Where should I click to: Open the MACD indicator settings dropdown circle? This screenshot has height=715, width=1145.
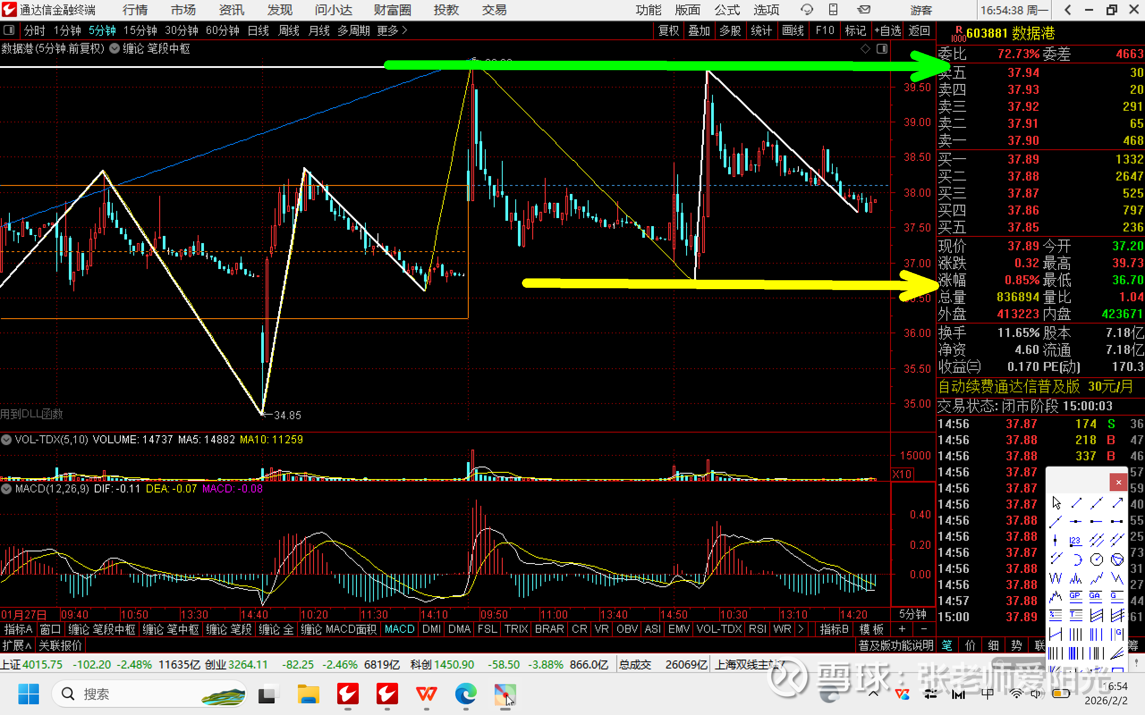click(x=6, y=488)
